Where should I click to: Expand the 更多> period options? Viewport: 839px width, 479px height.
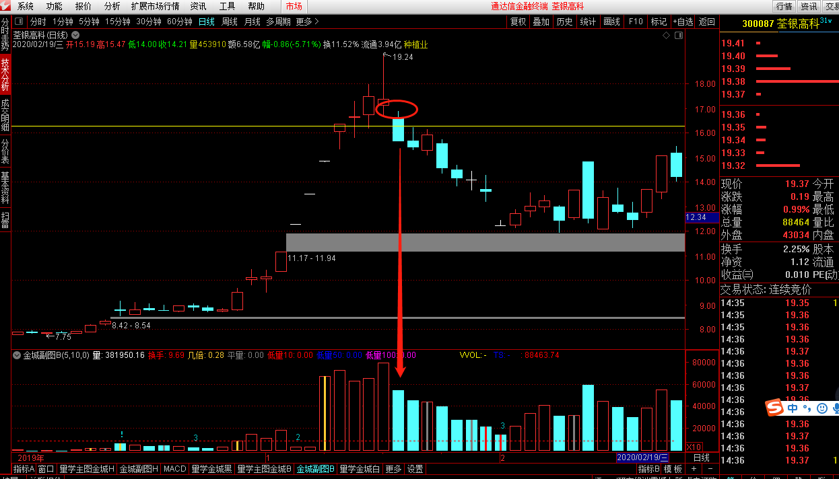coord(307,22)
